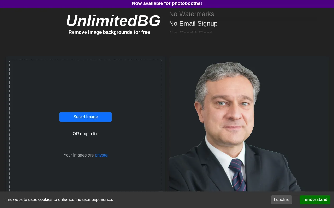Decline cookies with I decline button
The width and height of the screenshot is (334, 208).
pos(282,200)
